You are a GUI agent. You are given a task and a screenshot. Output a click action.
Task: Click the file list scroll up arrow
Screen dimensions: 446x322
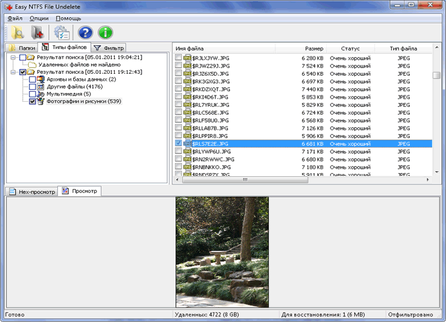tap(436, 47)
